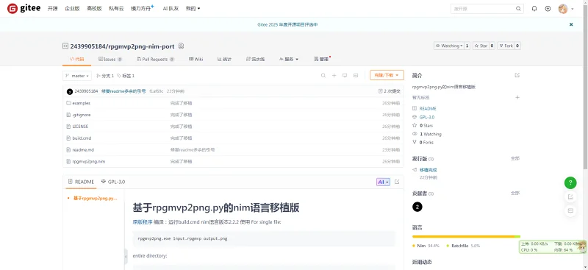Click the add file plus icon
Image resolution: width=588 pixels, height=270 pixels.
334,76
